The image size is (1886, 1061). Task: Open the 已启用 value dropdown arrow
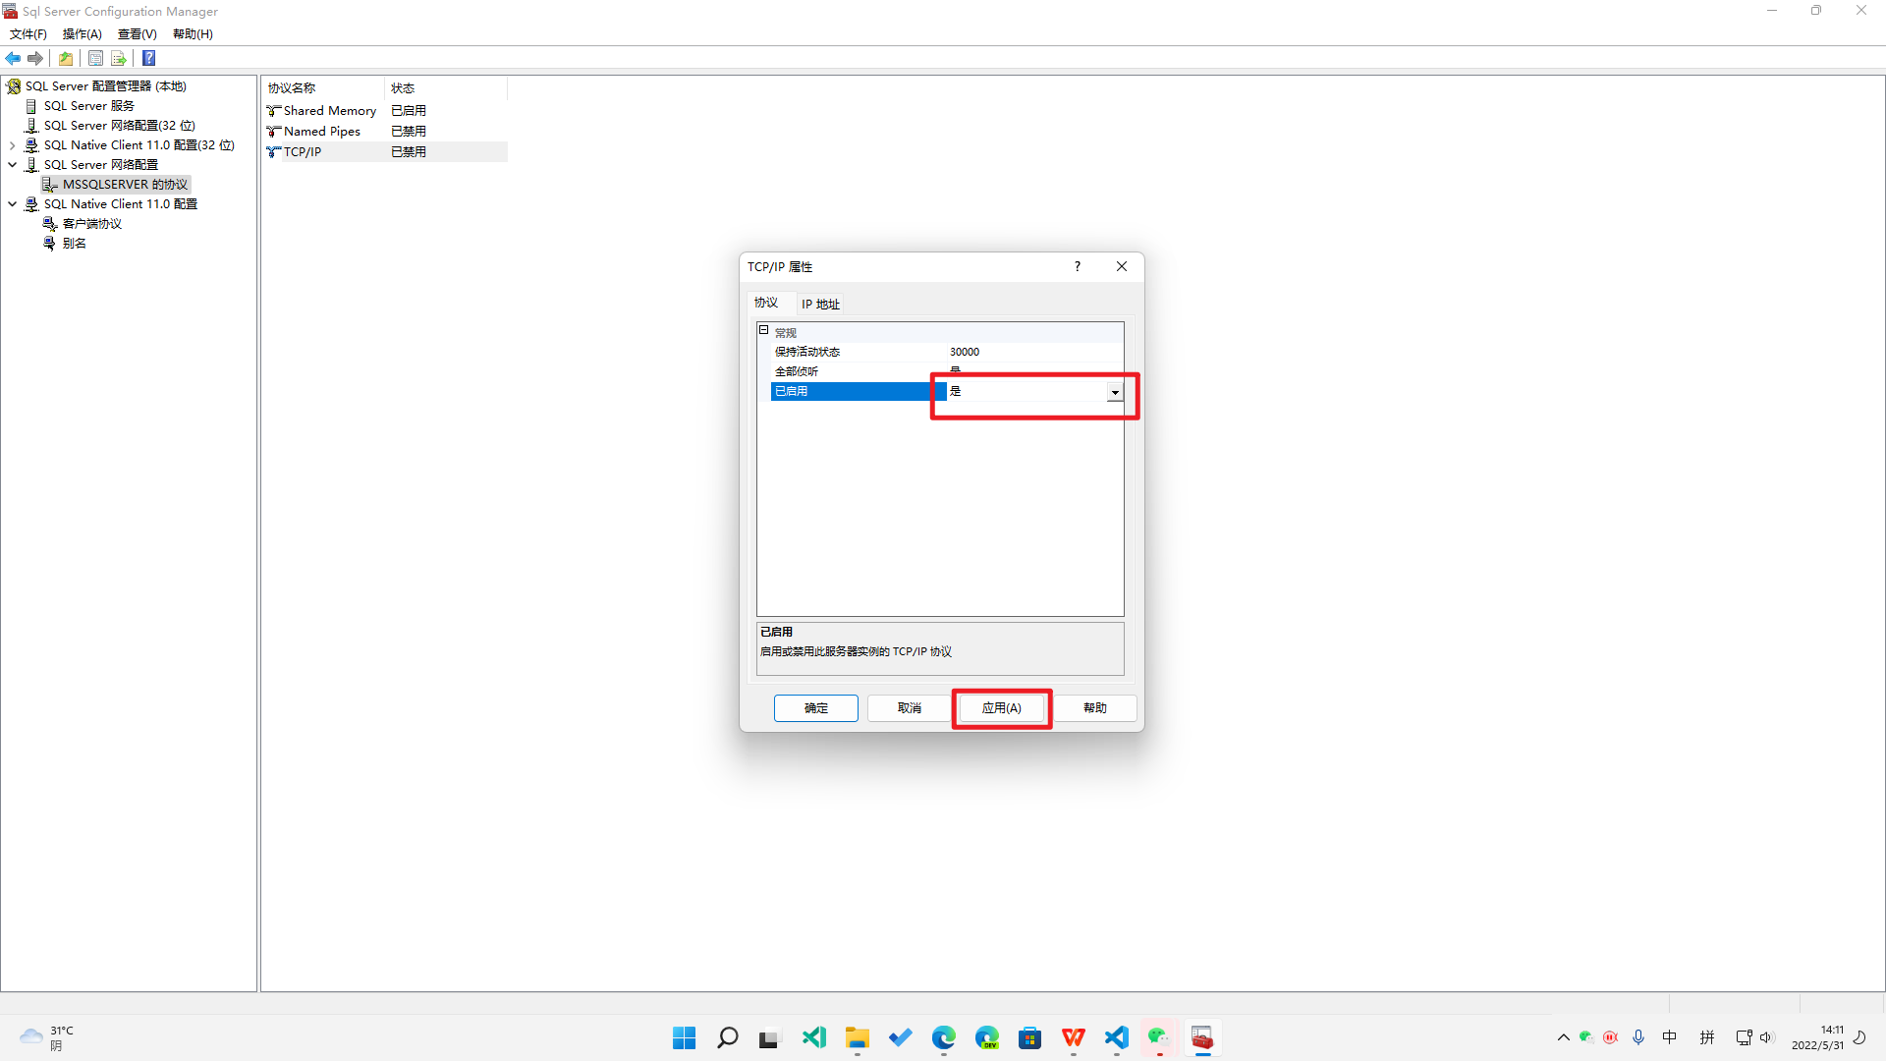[x=1115, y=392]
